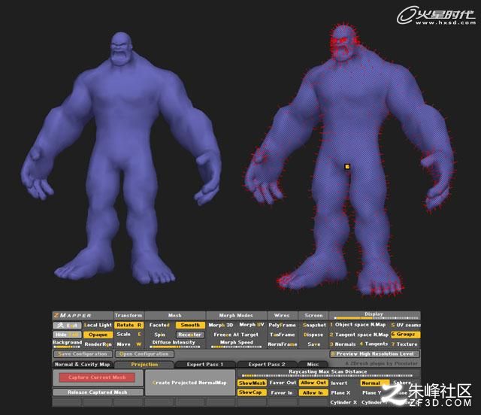Click Save Configuration
This screenshot has height=415, width=481.
(83, 354)
